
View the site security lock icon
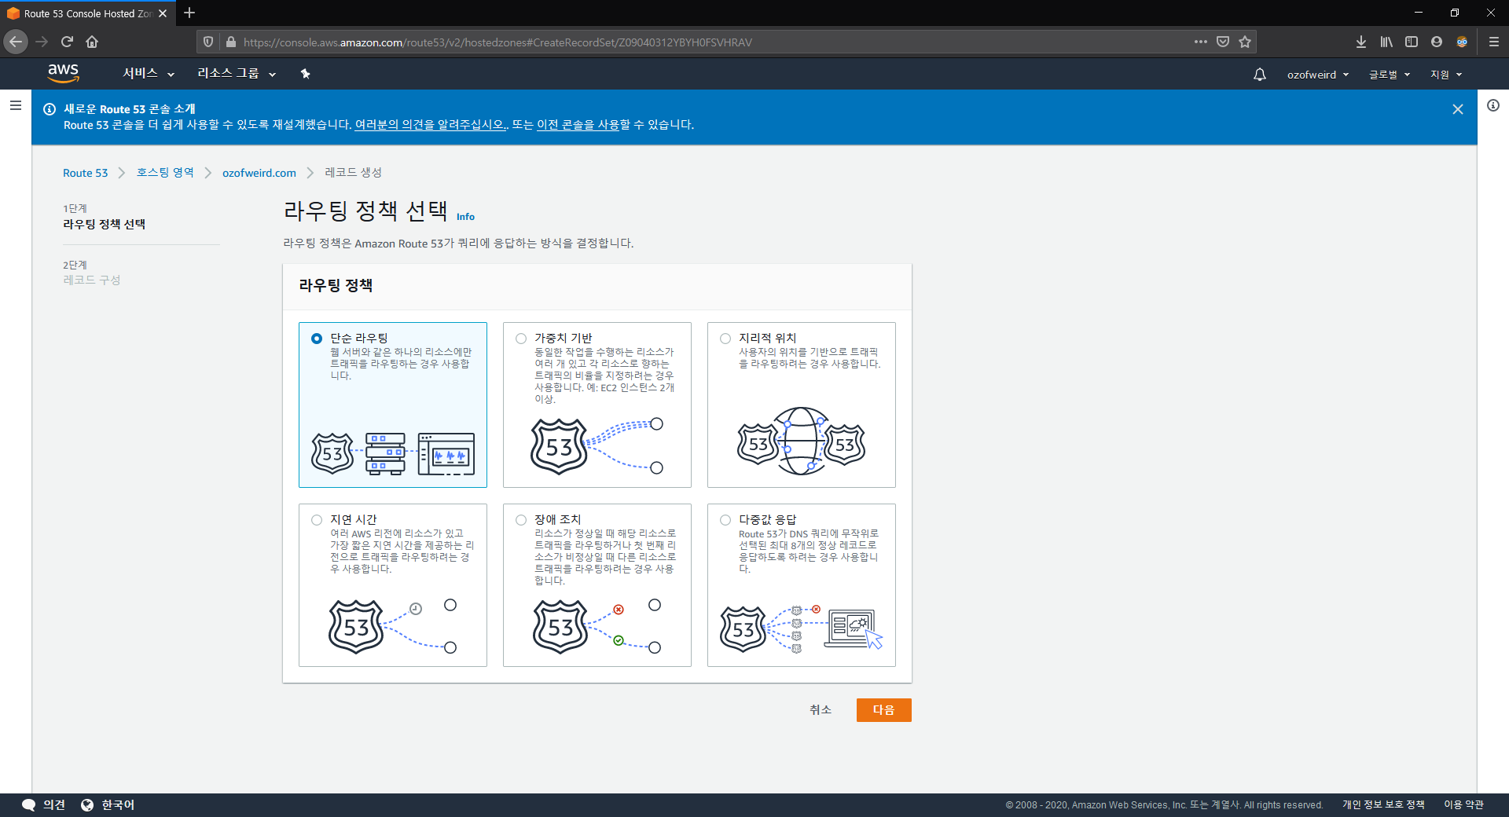pyautogui.click(x=230, y=42)
